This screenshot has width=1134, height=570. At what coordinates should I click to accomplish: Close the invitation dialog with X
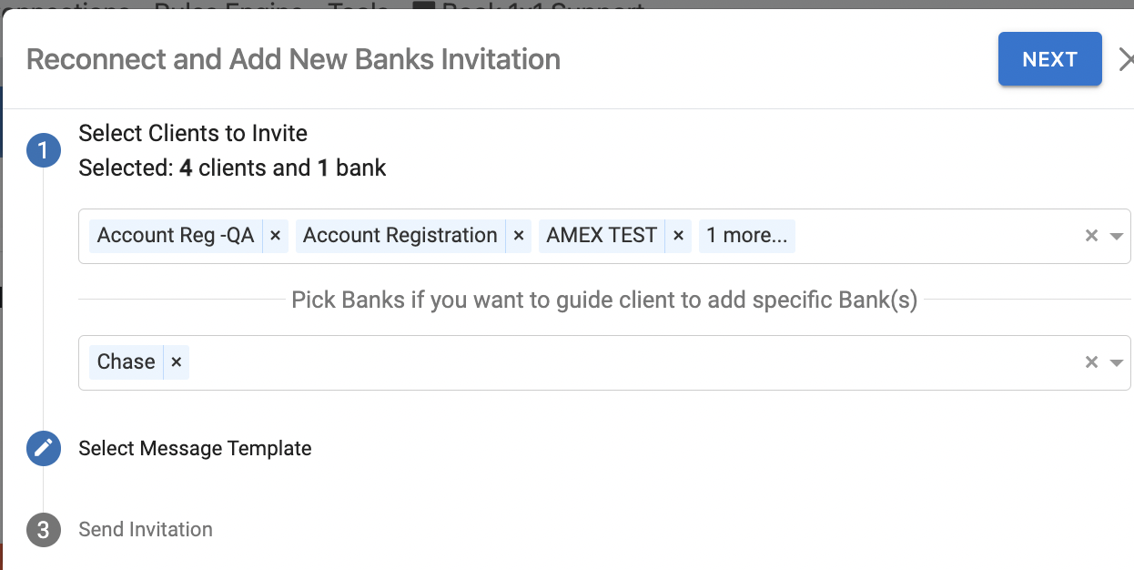click(1125, 59)
